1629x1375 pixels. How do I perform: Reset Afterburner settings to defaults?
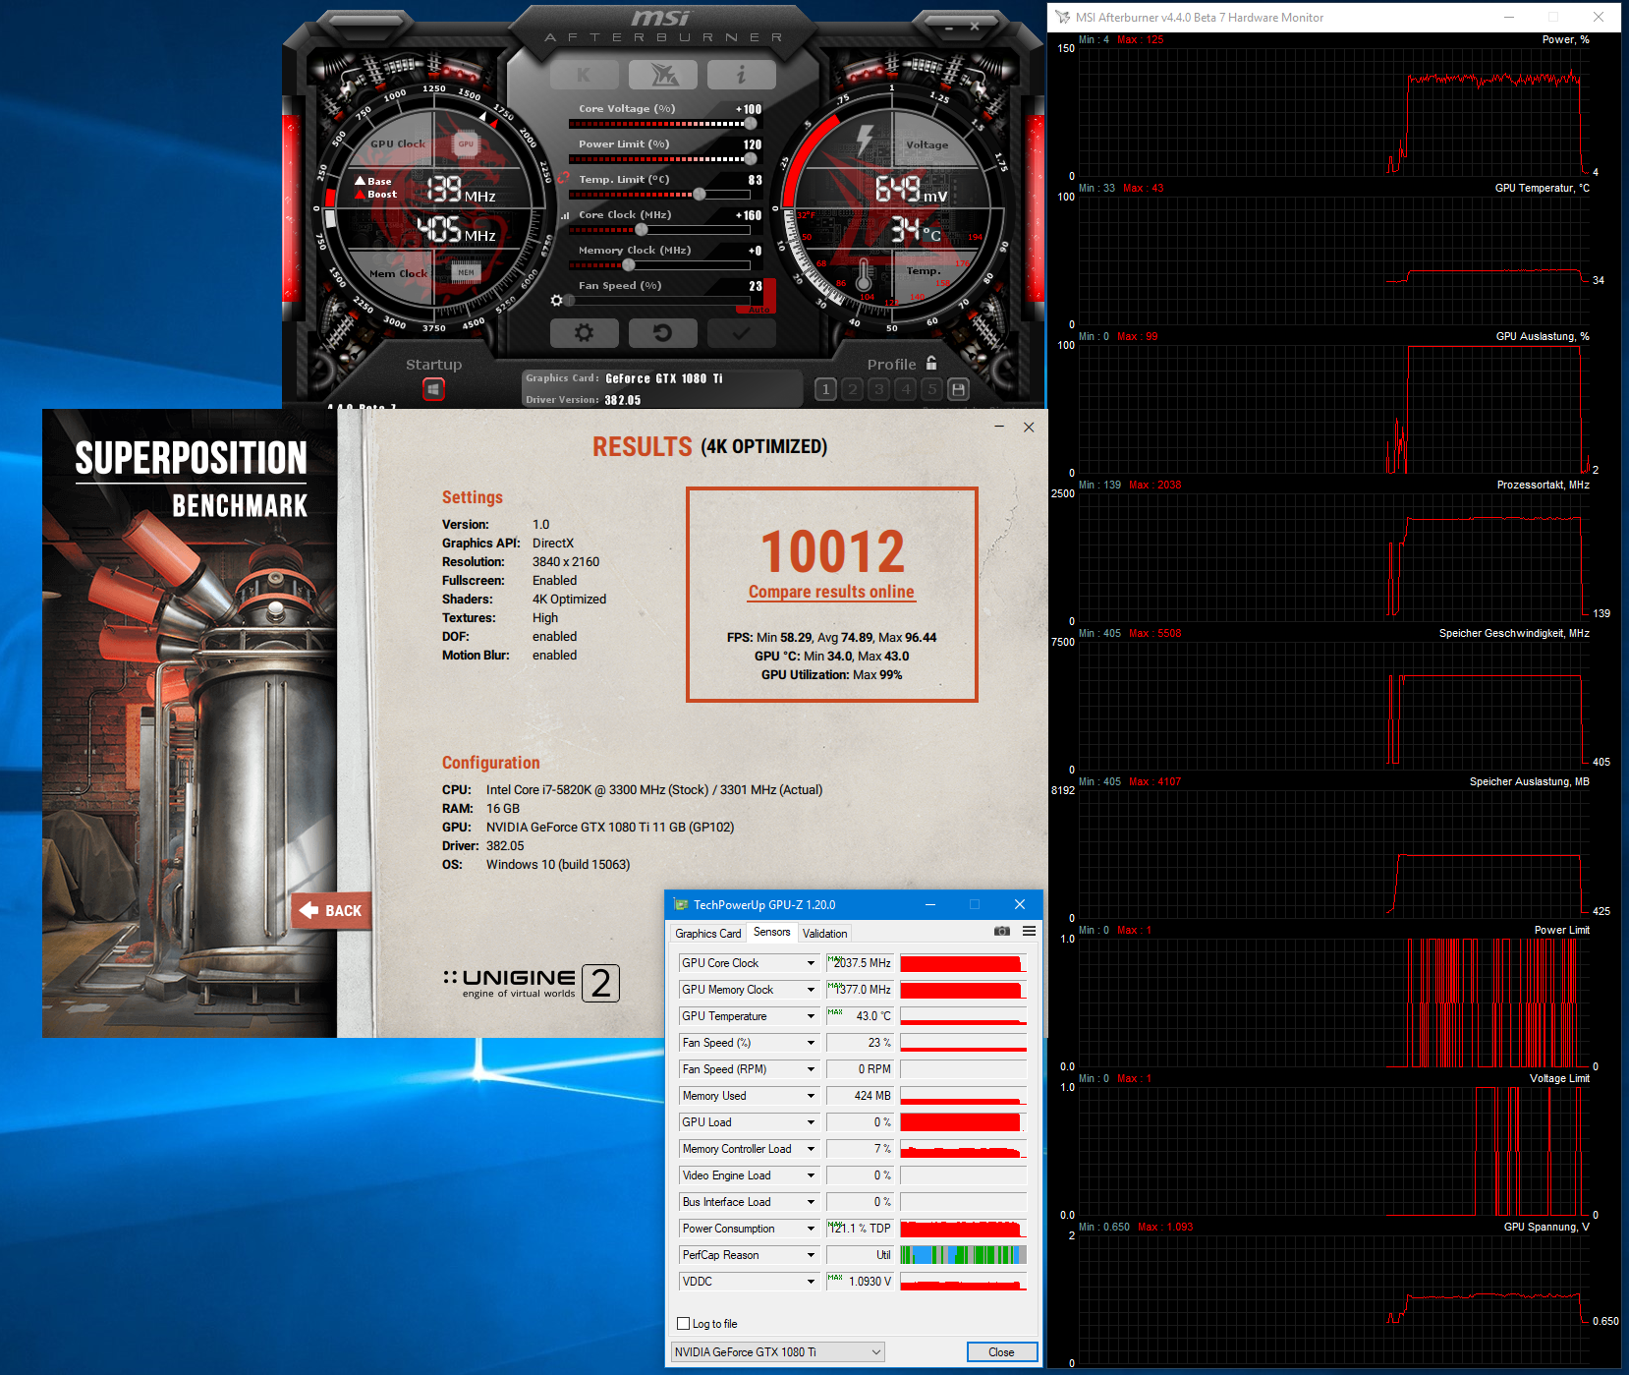tap(663, 333)
